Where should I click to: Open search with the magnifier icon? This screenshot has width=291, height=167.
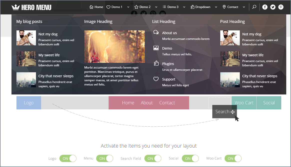click(254, 7)
